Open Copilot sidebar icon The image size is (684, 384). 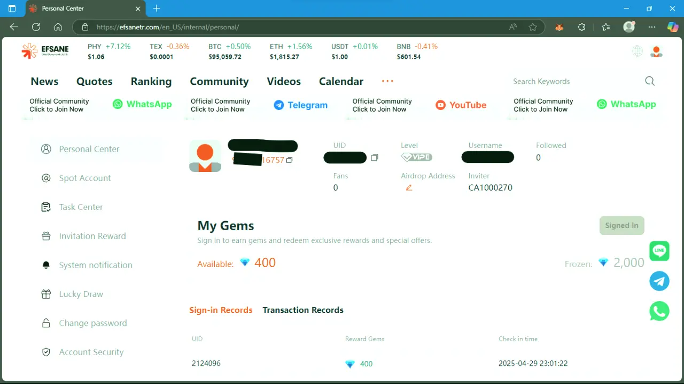(673, 27)
